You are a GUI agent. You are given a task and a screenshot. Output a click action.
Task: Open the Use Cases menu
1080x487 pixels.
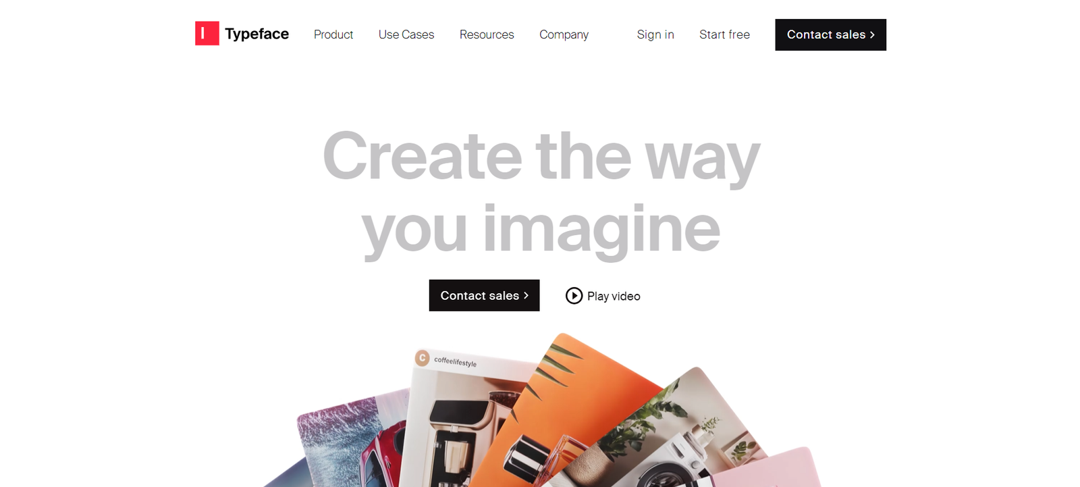[406, 34]
